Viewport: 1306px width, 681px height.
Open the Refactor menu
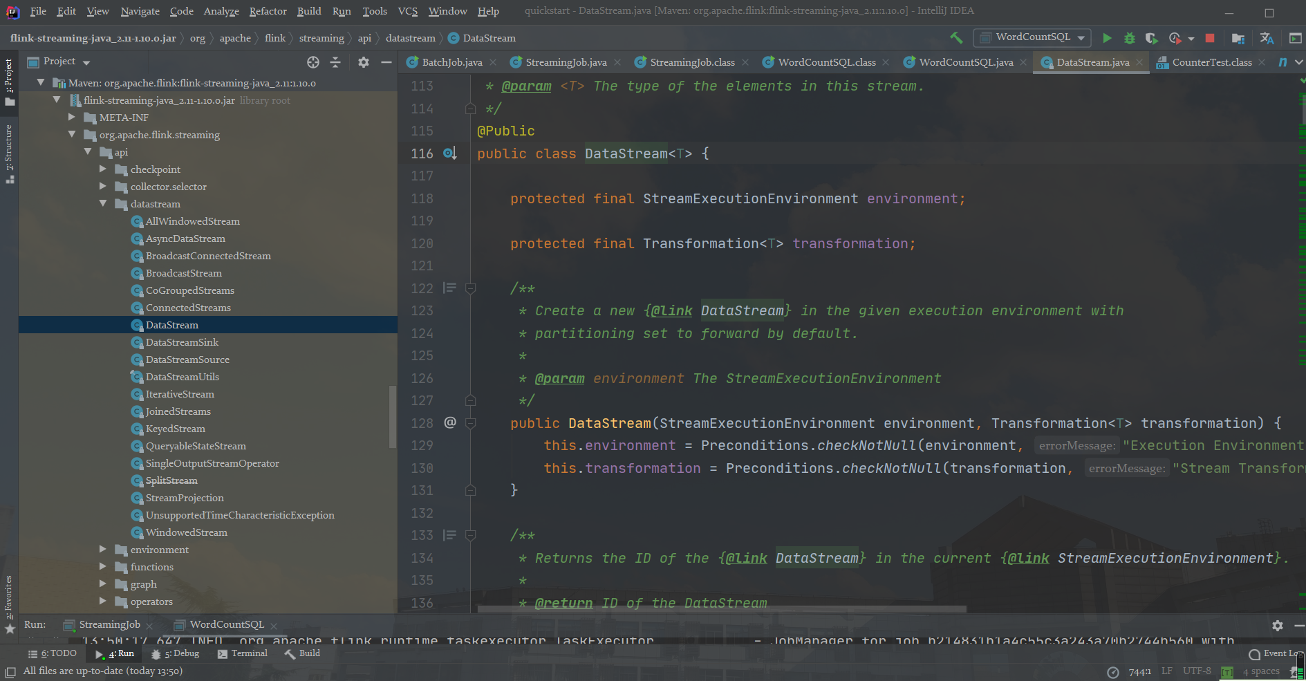coord(268,11)
